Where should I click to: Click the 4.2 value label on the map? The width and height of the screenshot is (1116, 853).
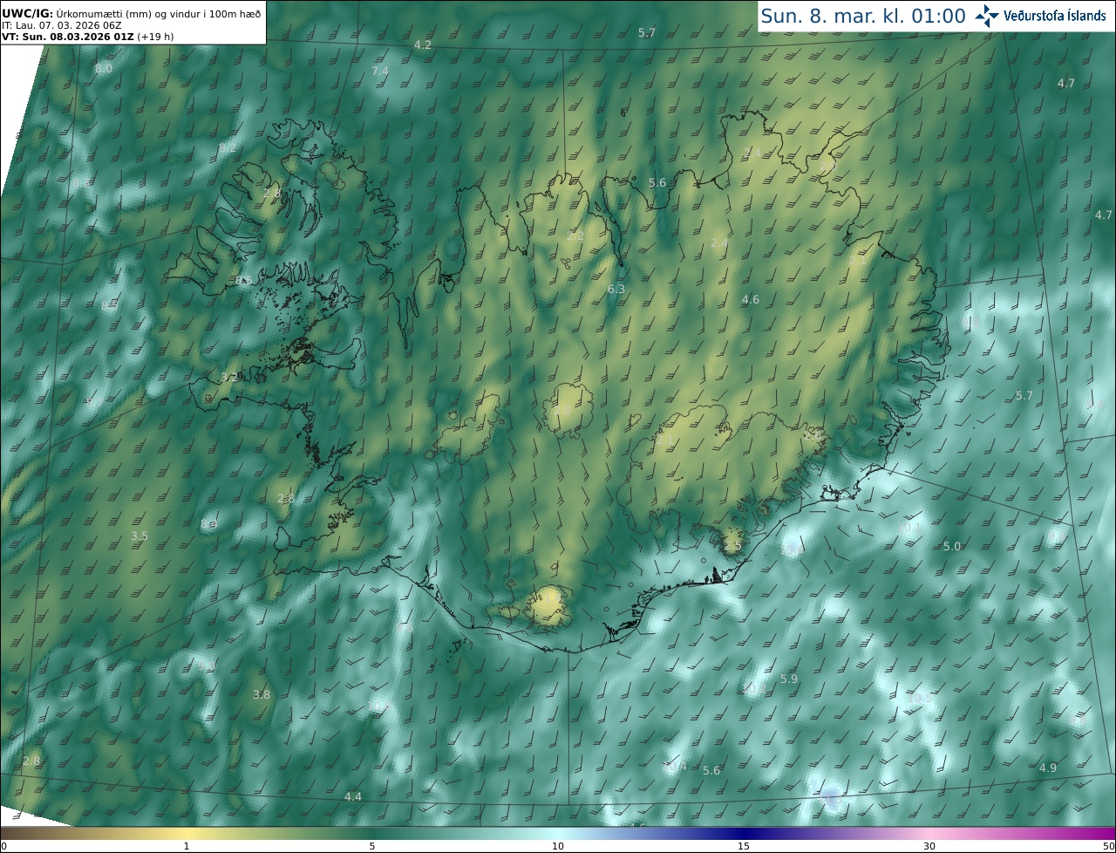tap(423, 44)
